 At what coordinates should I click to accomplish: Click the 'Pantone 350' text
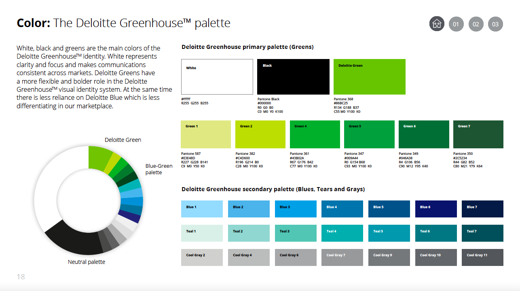point(462,154)
